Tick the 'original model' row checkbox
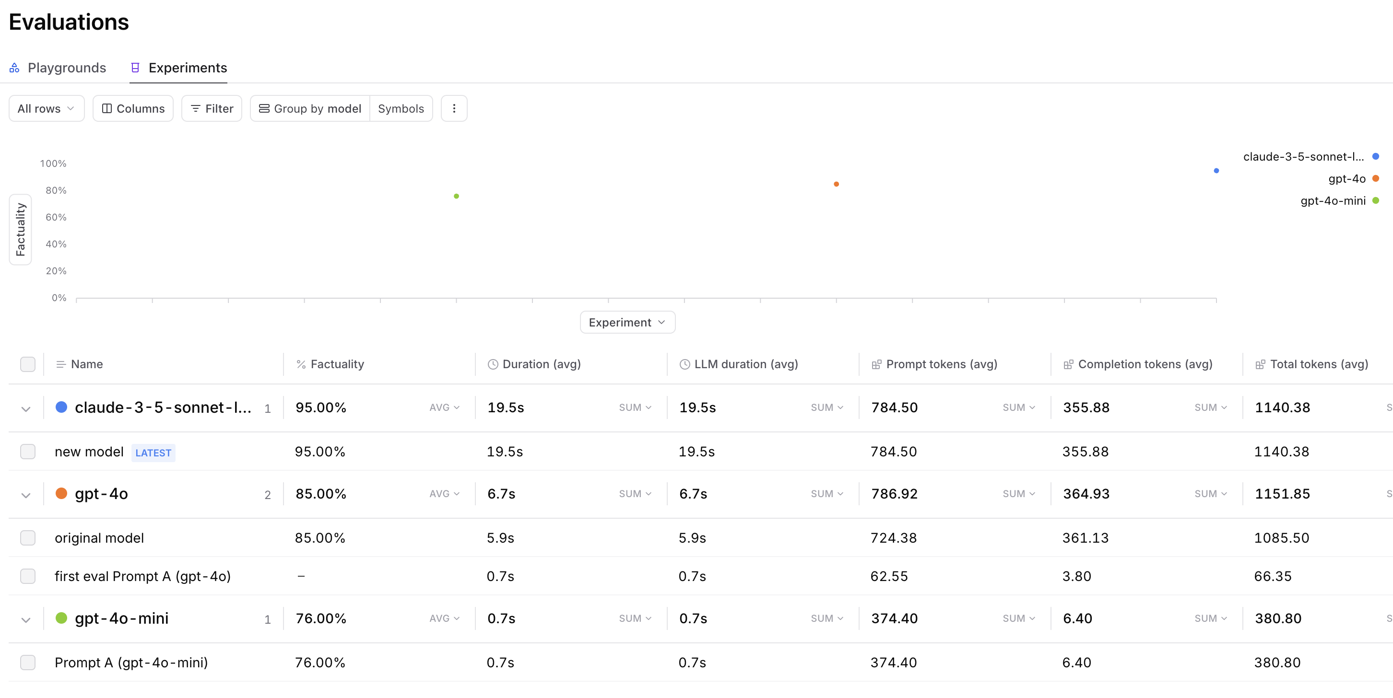Image resolution: width=1393 pixels, height=698 pixels. coord(27,538)
